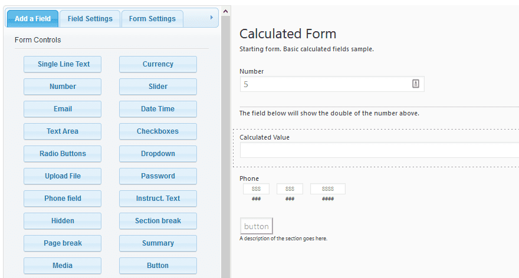This screenshot has width=519, height=278.
Task: Add a Single Line Text control
Action: click(63, 64)
